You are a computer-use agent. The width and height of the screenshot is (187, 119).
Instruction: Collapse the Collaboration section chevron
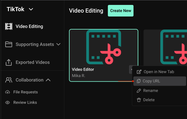click(x=48, y=80)
